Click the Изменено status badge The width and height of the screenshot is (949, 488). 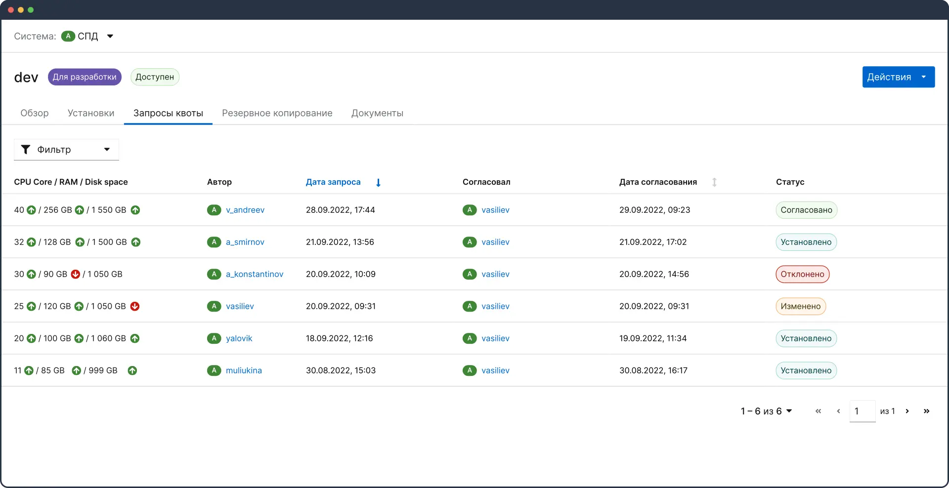801,306
